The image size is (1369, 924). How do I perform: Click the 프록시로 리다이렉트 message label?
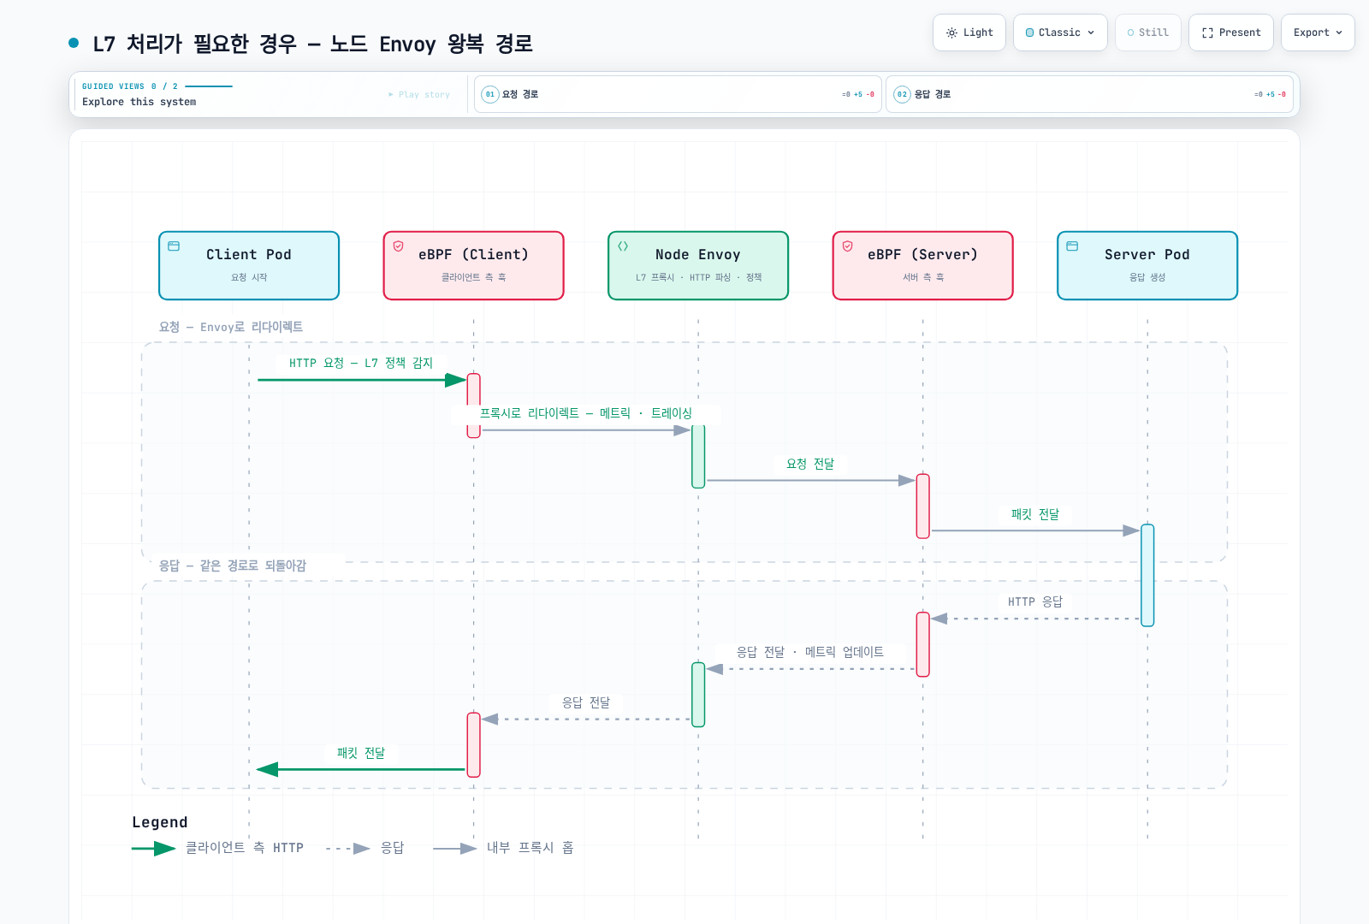[x=586, y=413]
